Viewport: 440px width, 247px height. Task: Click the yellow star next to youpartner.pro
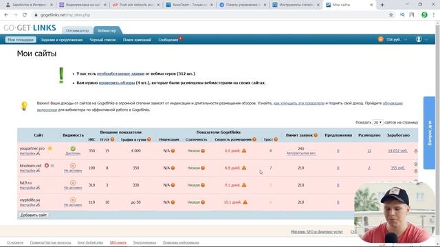coord(50,148)
